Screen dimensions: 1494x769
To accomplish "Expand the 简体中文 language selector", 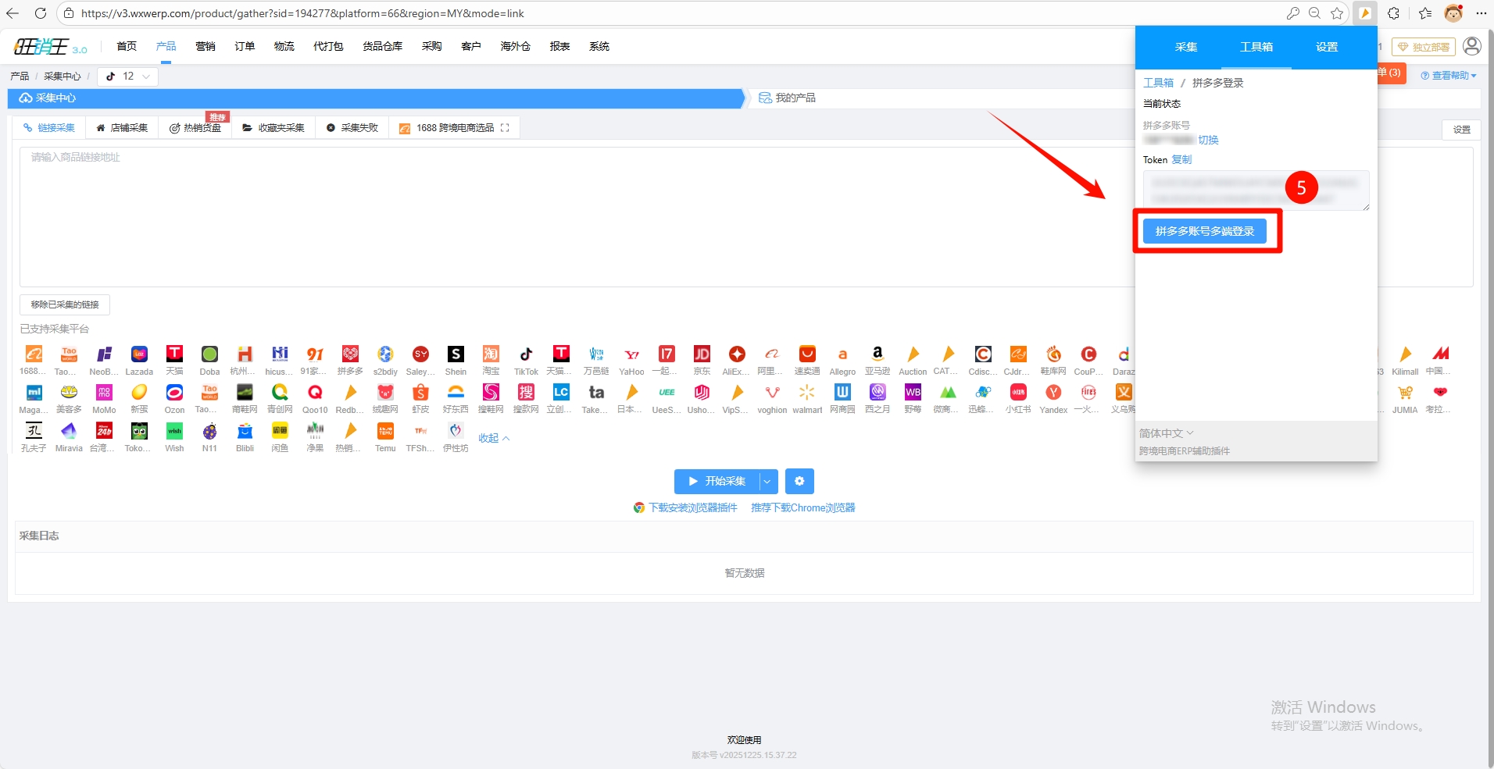I will tap(1166, 433).
